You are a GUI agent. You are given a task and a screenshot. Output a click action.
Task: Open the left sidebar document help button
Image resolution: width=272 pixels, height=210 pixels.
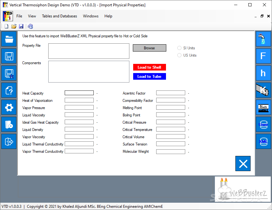(x=9, y=90)
